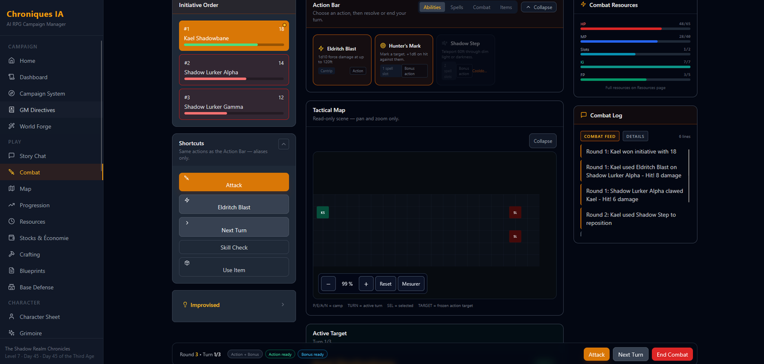Collapse the Action Bar panel
Screen dimensions: 764x364
point(539,7)
